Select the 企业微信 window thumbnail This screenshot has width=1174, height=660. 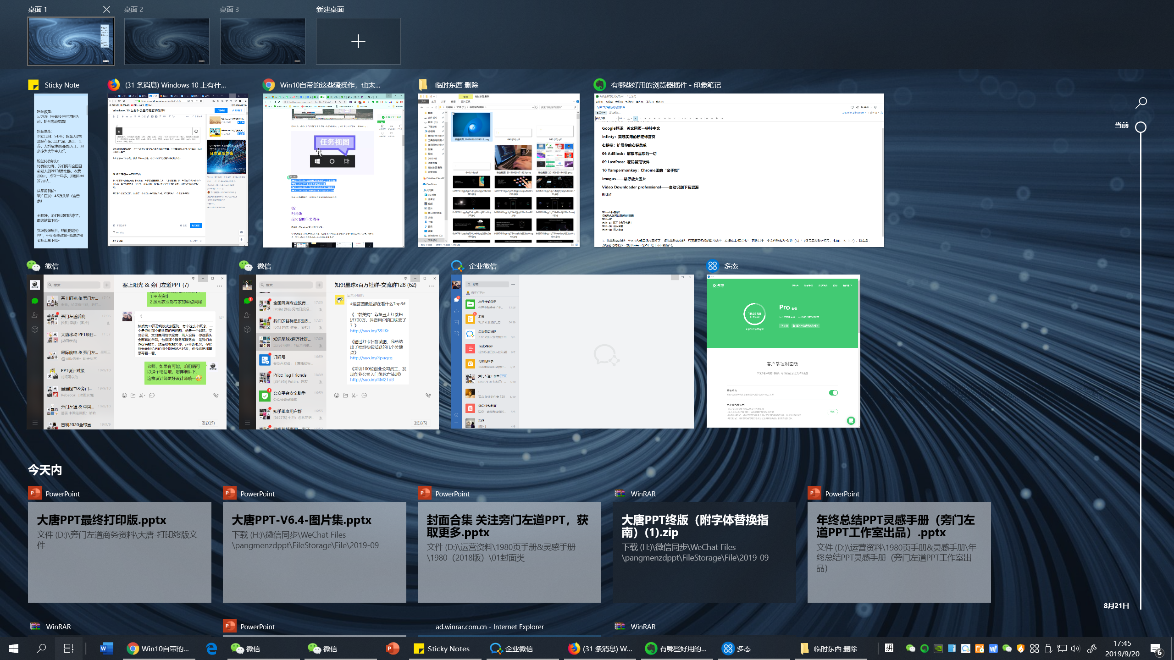coord(572,352)
